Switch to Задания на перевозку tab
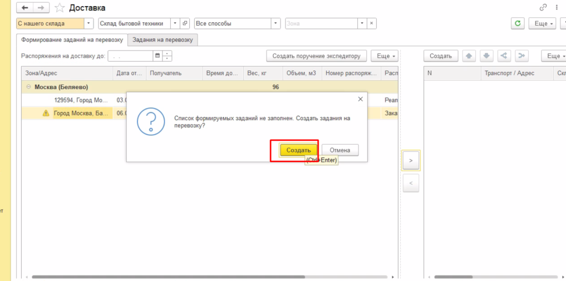 click(x=163, y=40)
